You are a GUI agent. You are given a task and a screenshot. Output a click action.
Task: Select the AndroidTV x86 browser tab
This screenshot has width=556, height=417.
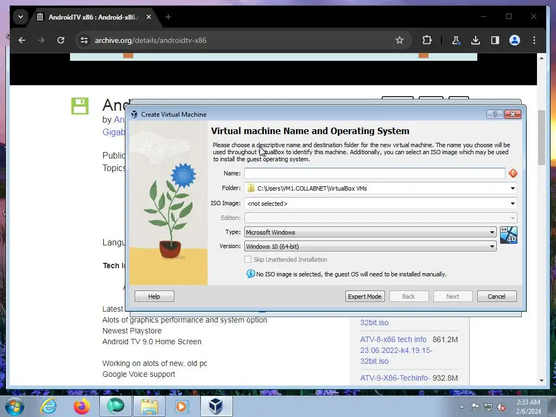93,17
